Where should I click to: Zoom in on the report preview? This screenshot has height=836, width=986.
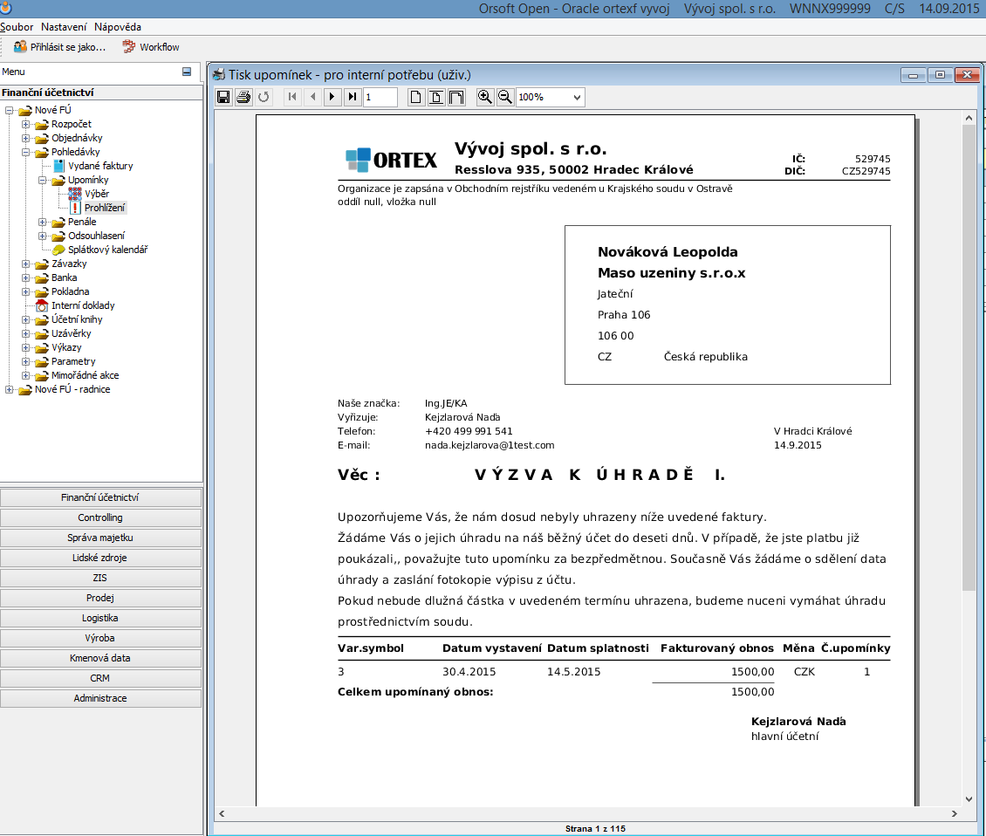click(x=485, y=97)
